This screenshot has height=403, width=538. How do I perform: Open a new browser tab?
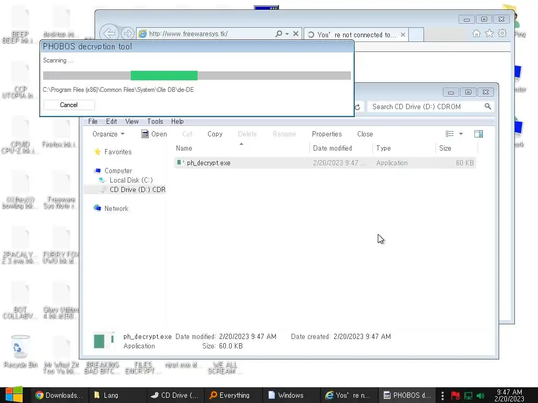(416, 35)
